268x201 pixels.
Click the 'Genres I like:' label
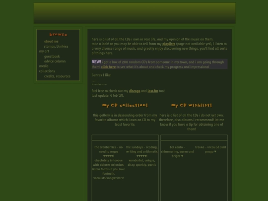click(x=101, y=75)
